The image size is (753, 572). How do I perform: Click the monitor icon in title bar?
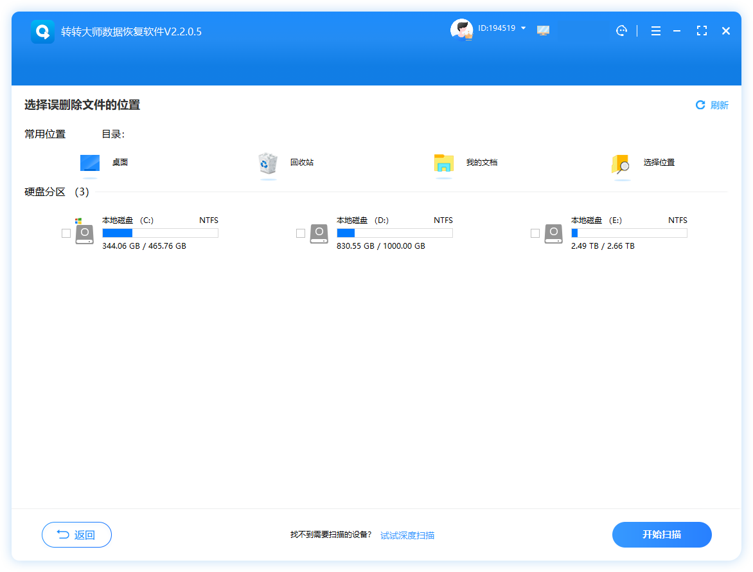(544, 30)
